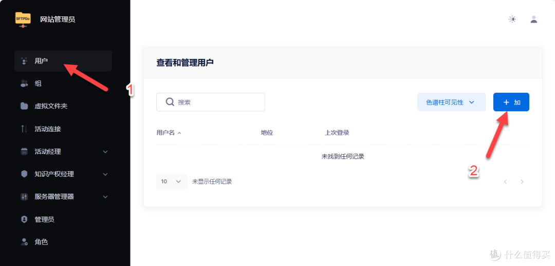
Task: Click the 网站管理员 title link
Action: click(58, 19)
